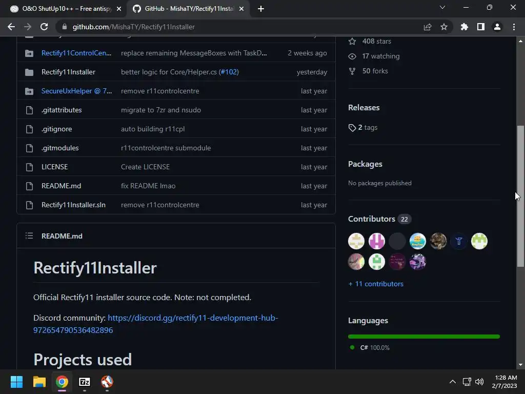Open the .gitmodules file

pos(60,148)
